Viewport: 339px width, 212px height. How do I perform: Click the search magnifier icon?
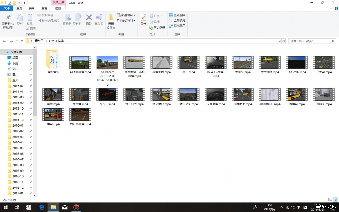[333, 41]
